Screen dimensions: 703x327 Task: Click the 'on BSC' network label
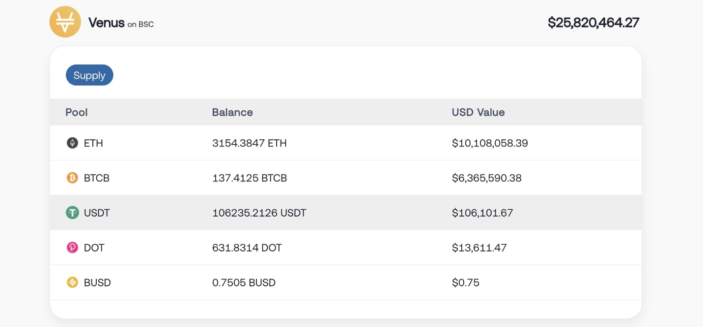[x=141, y=24]
